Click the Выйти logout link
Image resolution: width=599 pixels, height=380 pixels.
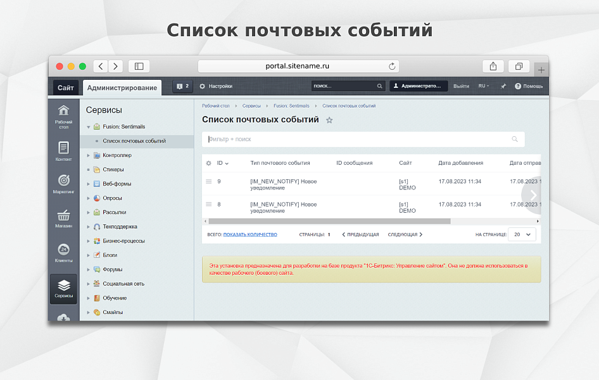(x=461, y=86)
